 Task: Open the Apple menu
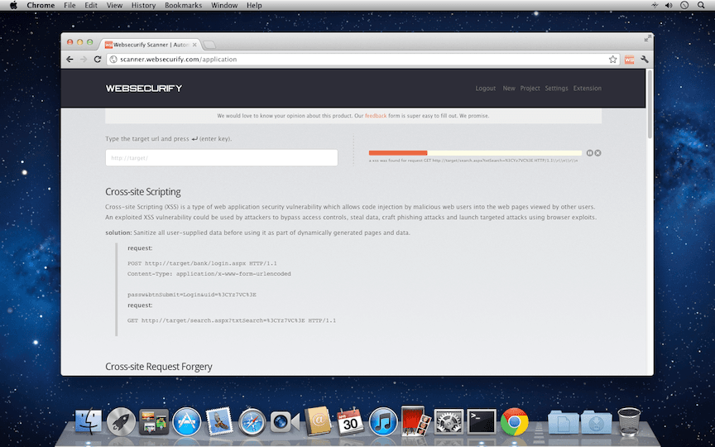[13, 6]
